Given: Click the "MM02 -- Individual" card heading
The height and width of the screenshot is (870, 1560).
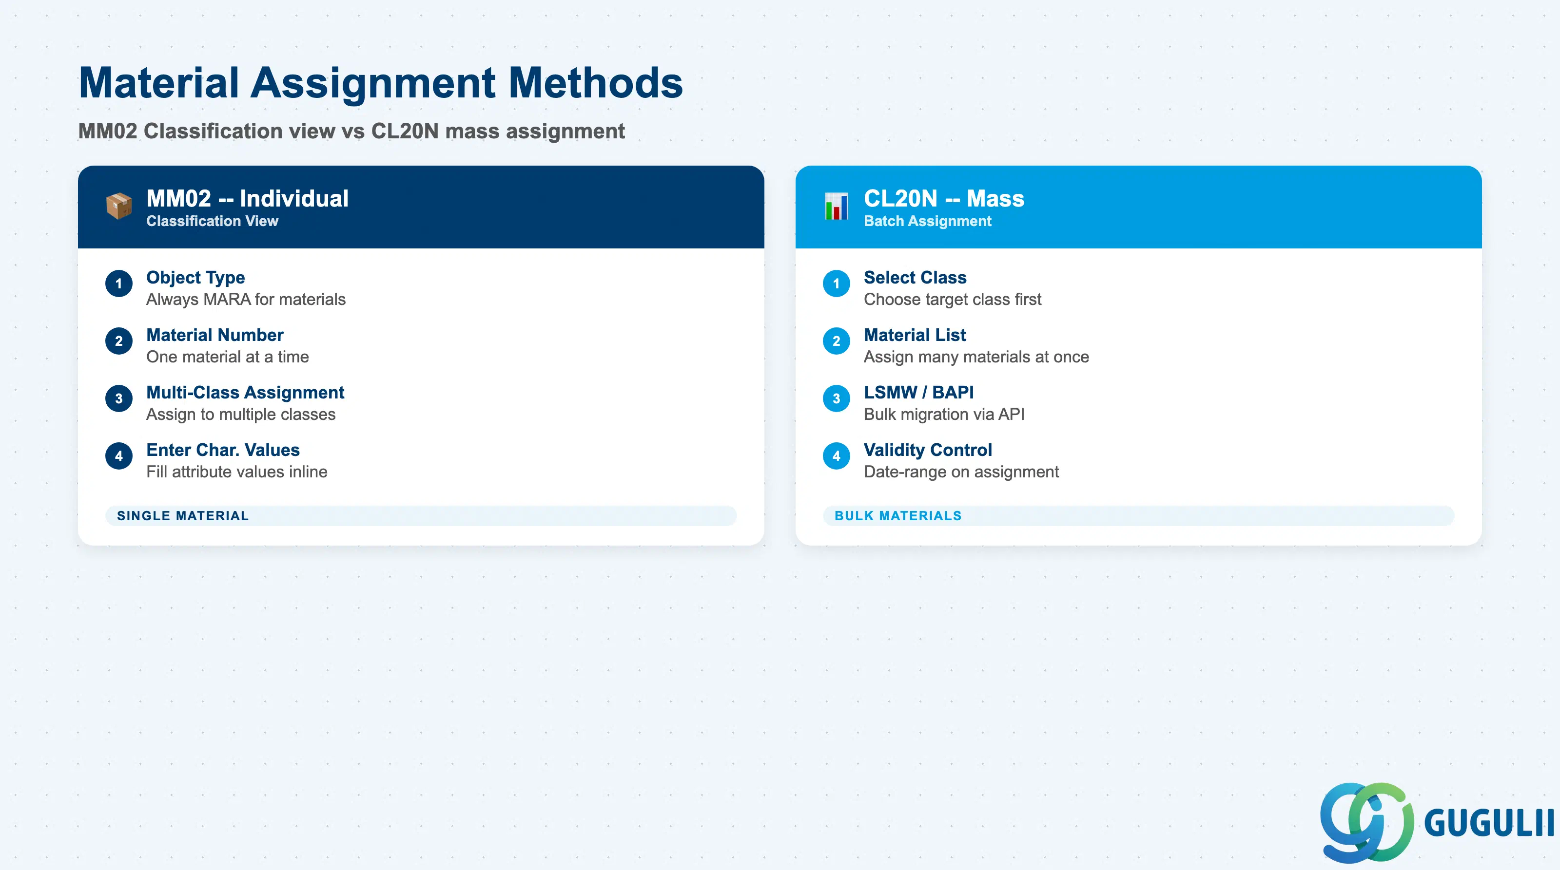Looking at the screenshot, I should (x=247, y=198).
